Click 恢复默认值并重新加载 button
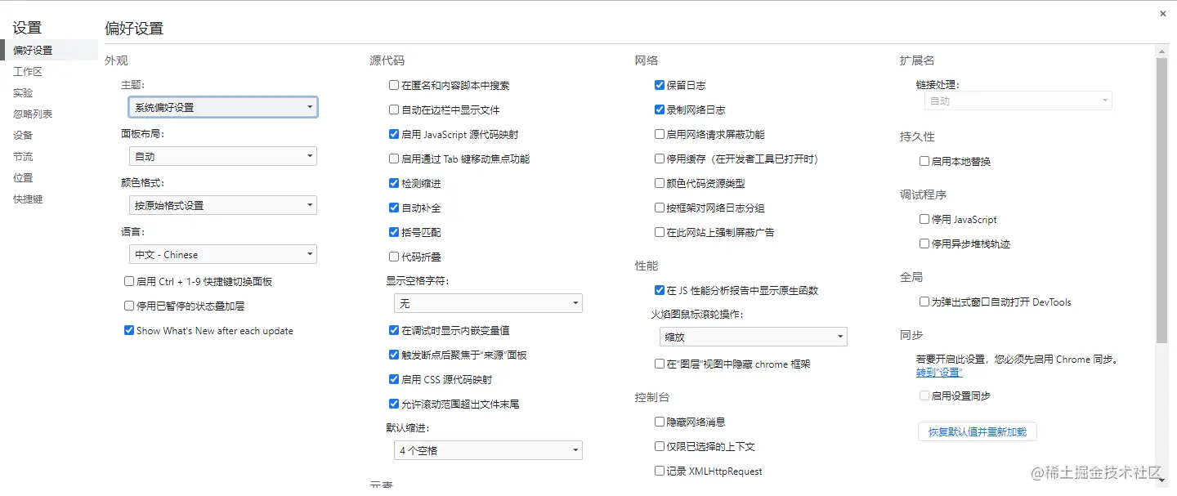The width and height of the screenshot is (1177, 496). click(x=978, y=431)
